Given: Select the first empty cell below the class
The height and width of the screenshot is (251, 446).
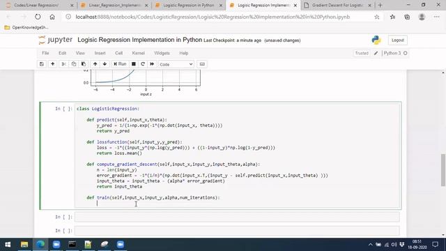Looking at the screenshot, I should point(237,217).
